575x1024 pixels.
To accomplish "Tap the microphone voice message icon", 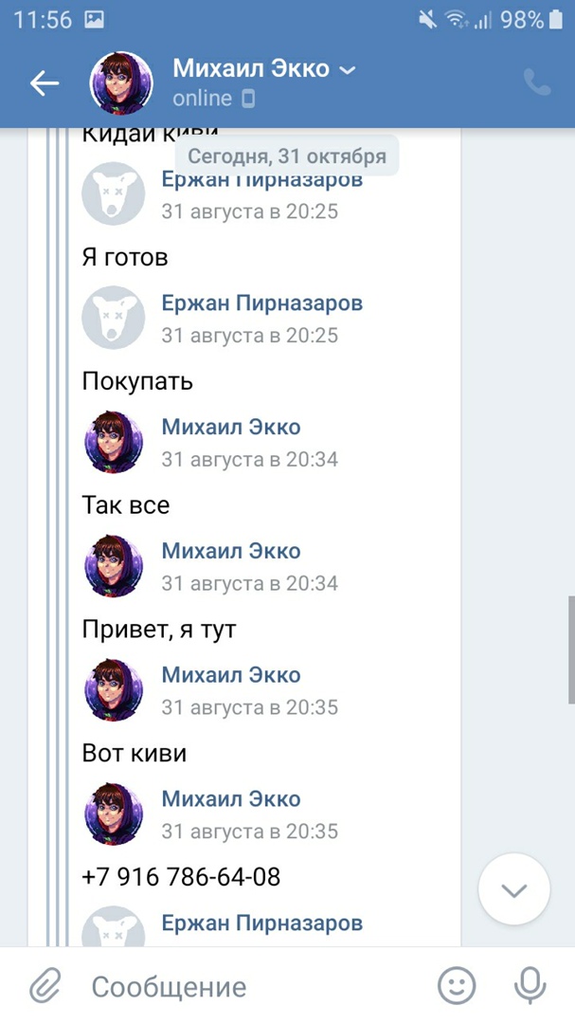I will pyautogui.click(x=530, y=987).
